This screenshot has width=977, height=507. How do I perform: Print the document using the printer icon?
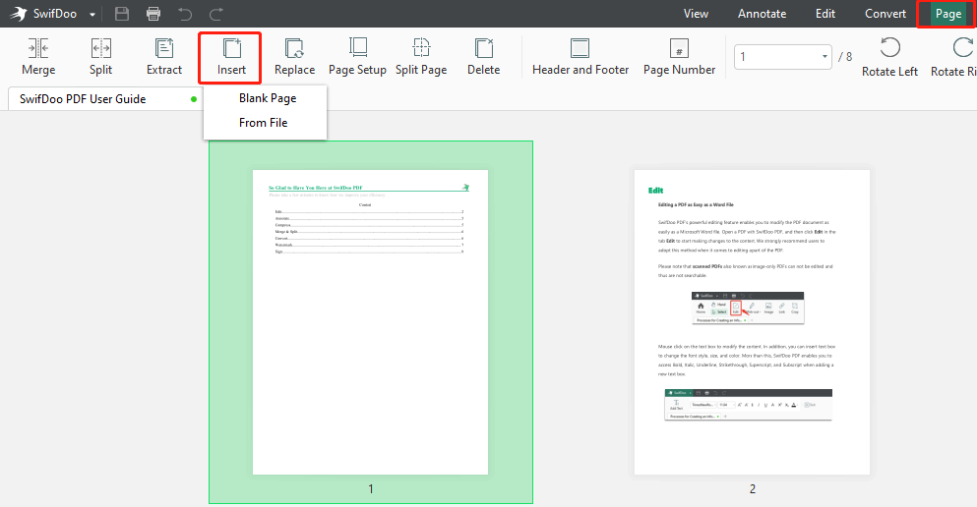[x=153, y=14]
